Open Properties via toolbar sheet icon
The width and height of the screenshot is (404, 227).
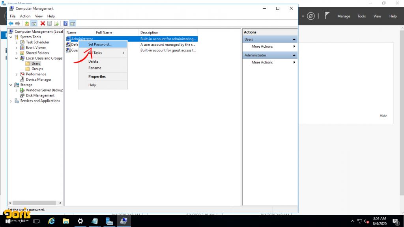(49, 24)
